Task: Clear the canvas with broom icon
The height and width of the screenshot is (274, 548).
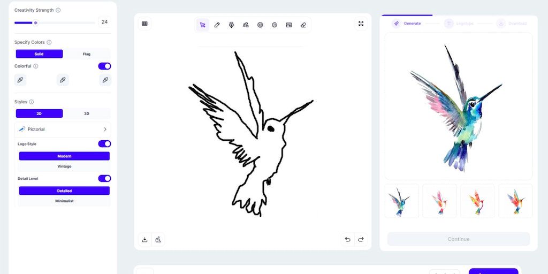Action: (x=158, y=239)
